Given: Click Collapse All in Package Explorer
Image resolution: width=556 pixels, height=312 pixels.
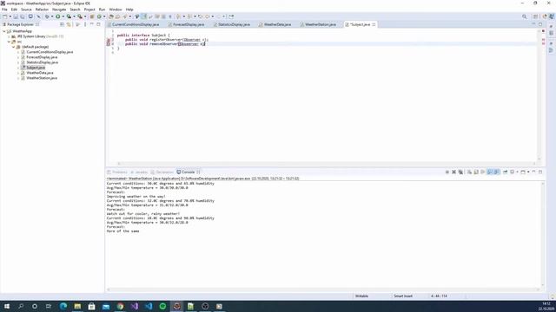Looking at the screenshot, I should click(x=62, y=24).
